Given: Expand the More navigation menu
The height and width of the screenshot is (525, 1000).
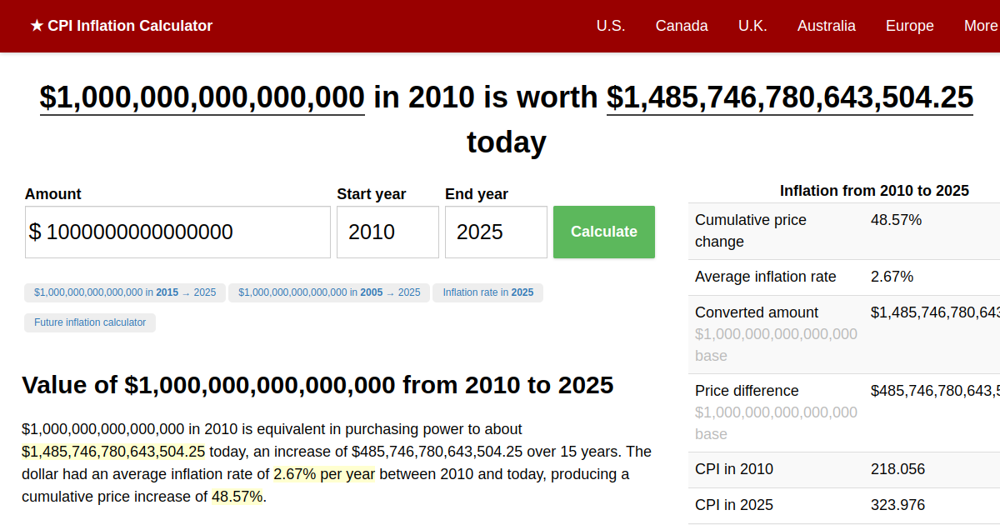Looking at the screenshot, I should point(980,26).
